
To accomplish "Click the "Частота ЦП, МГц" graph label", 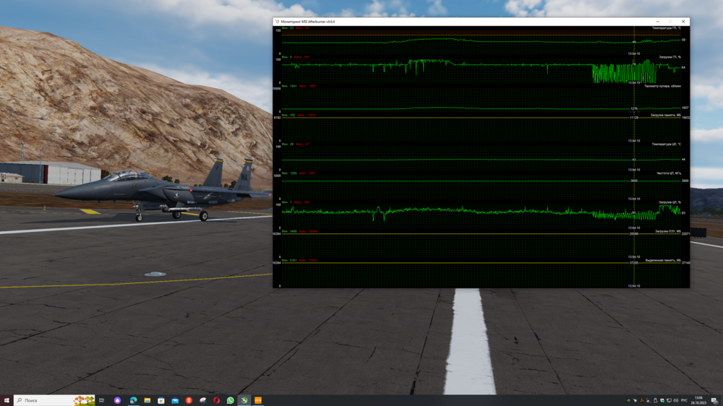I will point(669,173).
